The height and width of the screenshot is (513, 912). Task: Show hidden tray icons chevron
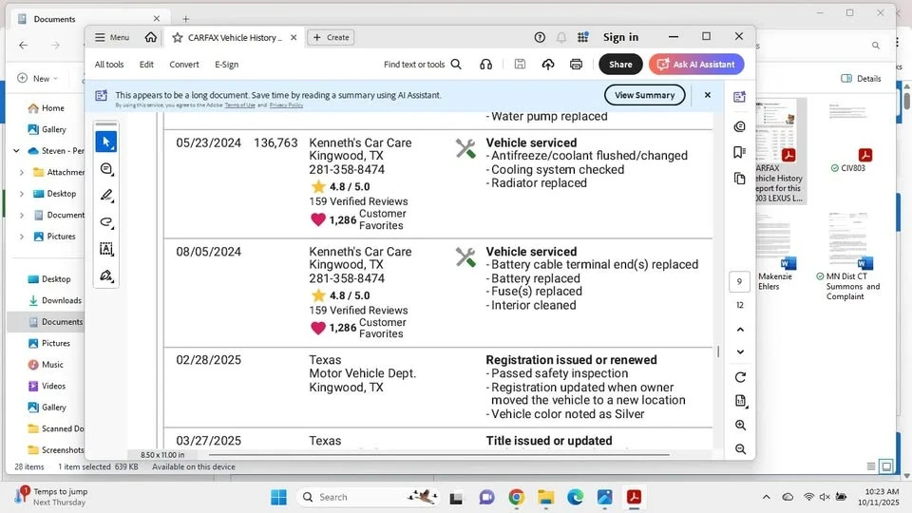(766, 497)
